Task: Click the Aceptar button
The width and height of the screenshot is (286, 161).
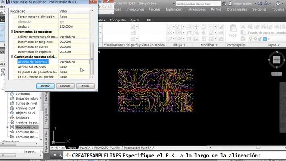Action: (x=45, y=86)
